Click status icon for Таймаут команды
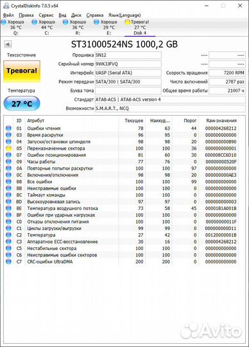The image size is (249, 347). coord(8,195)
